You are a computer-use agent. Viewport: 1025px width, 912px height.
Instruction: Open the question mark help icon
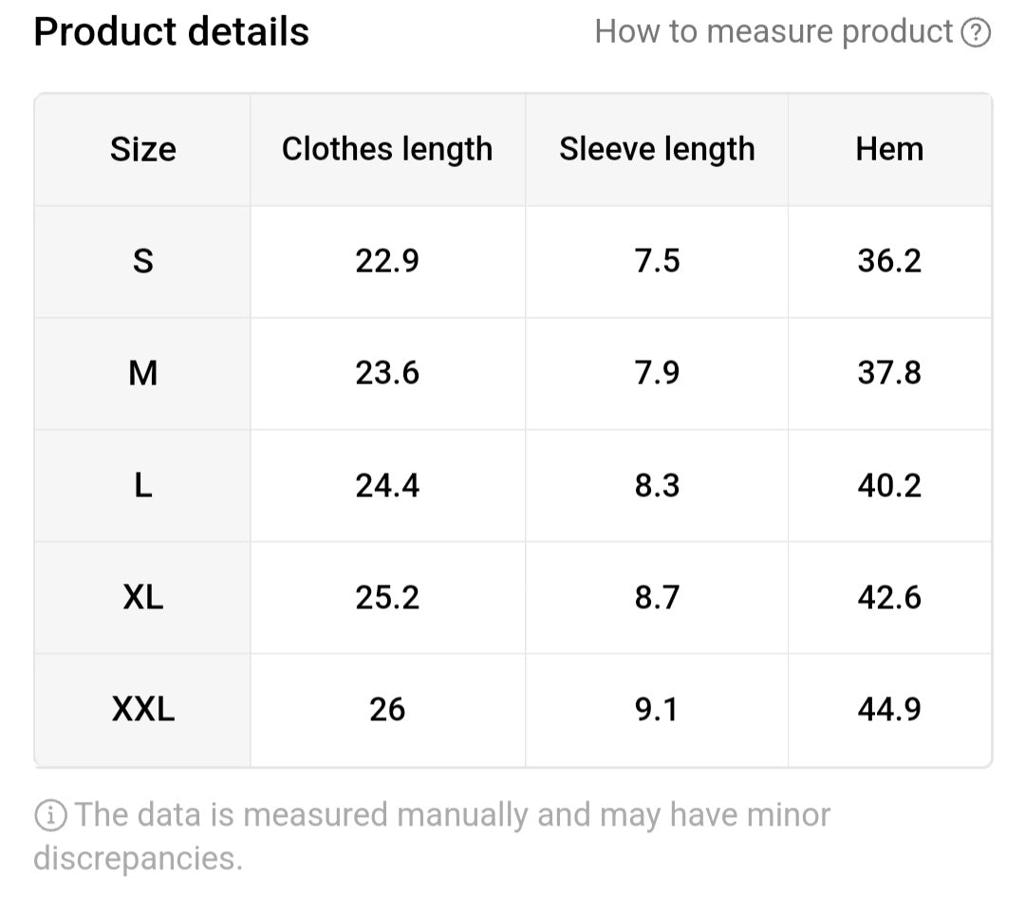point(976,31)
